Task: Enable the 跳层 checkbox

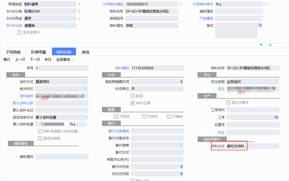Action: (133, 96)
